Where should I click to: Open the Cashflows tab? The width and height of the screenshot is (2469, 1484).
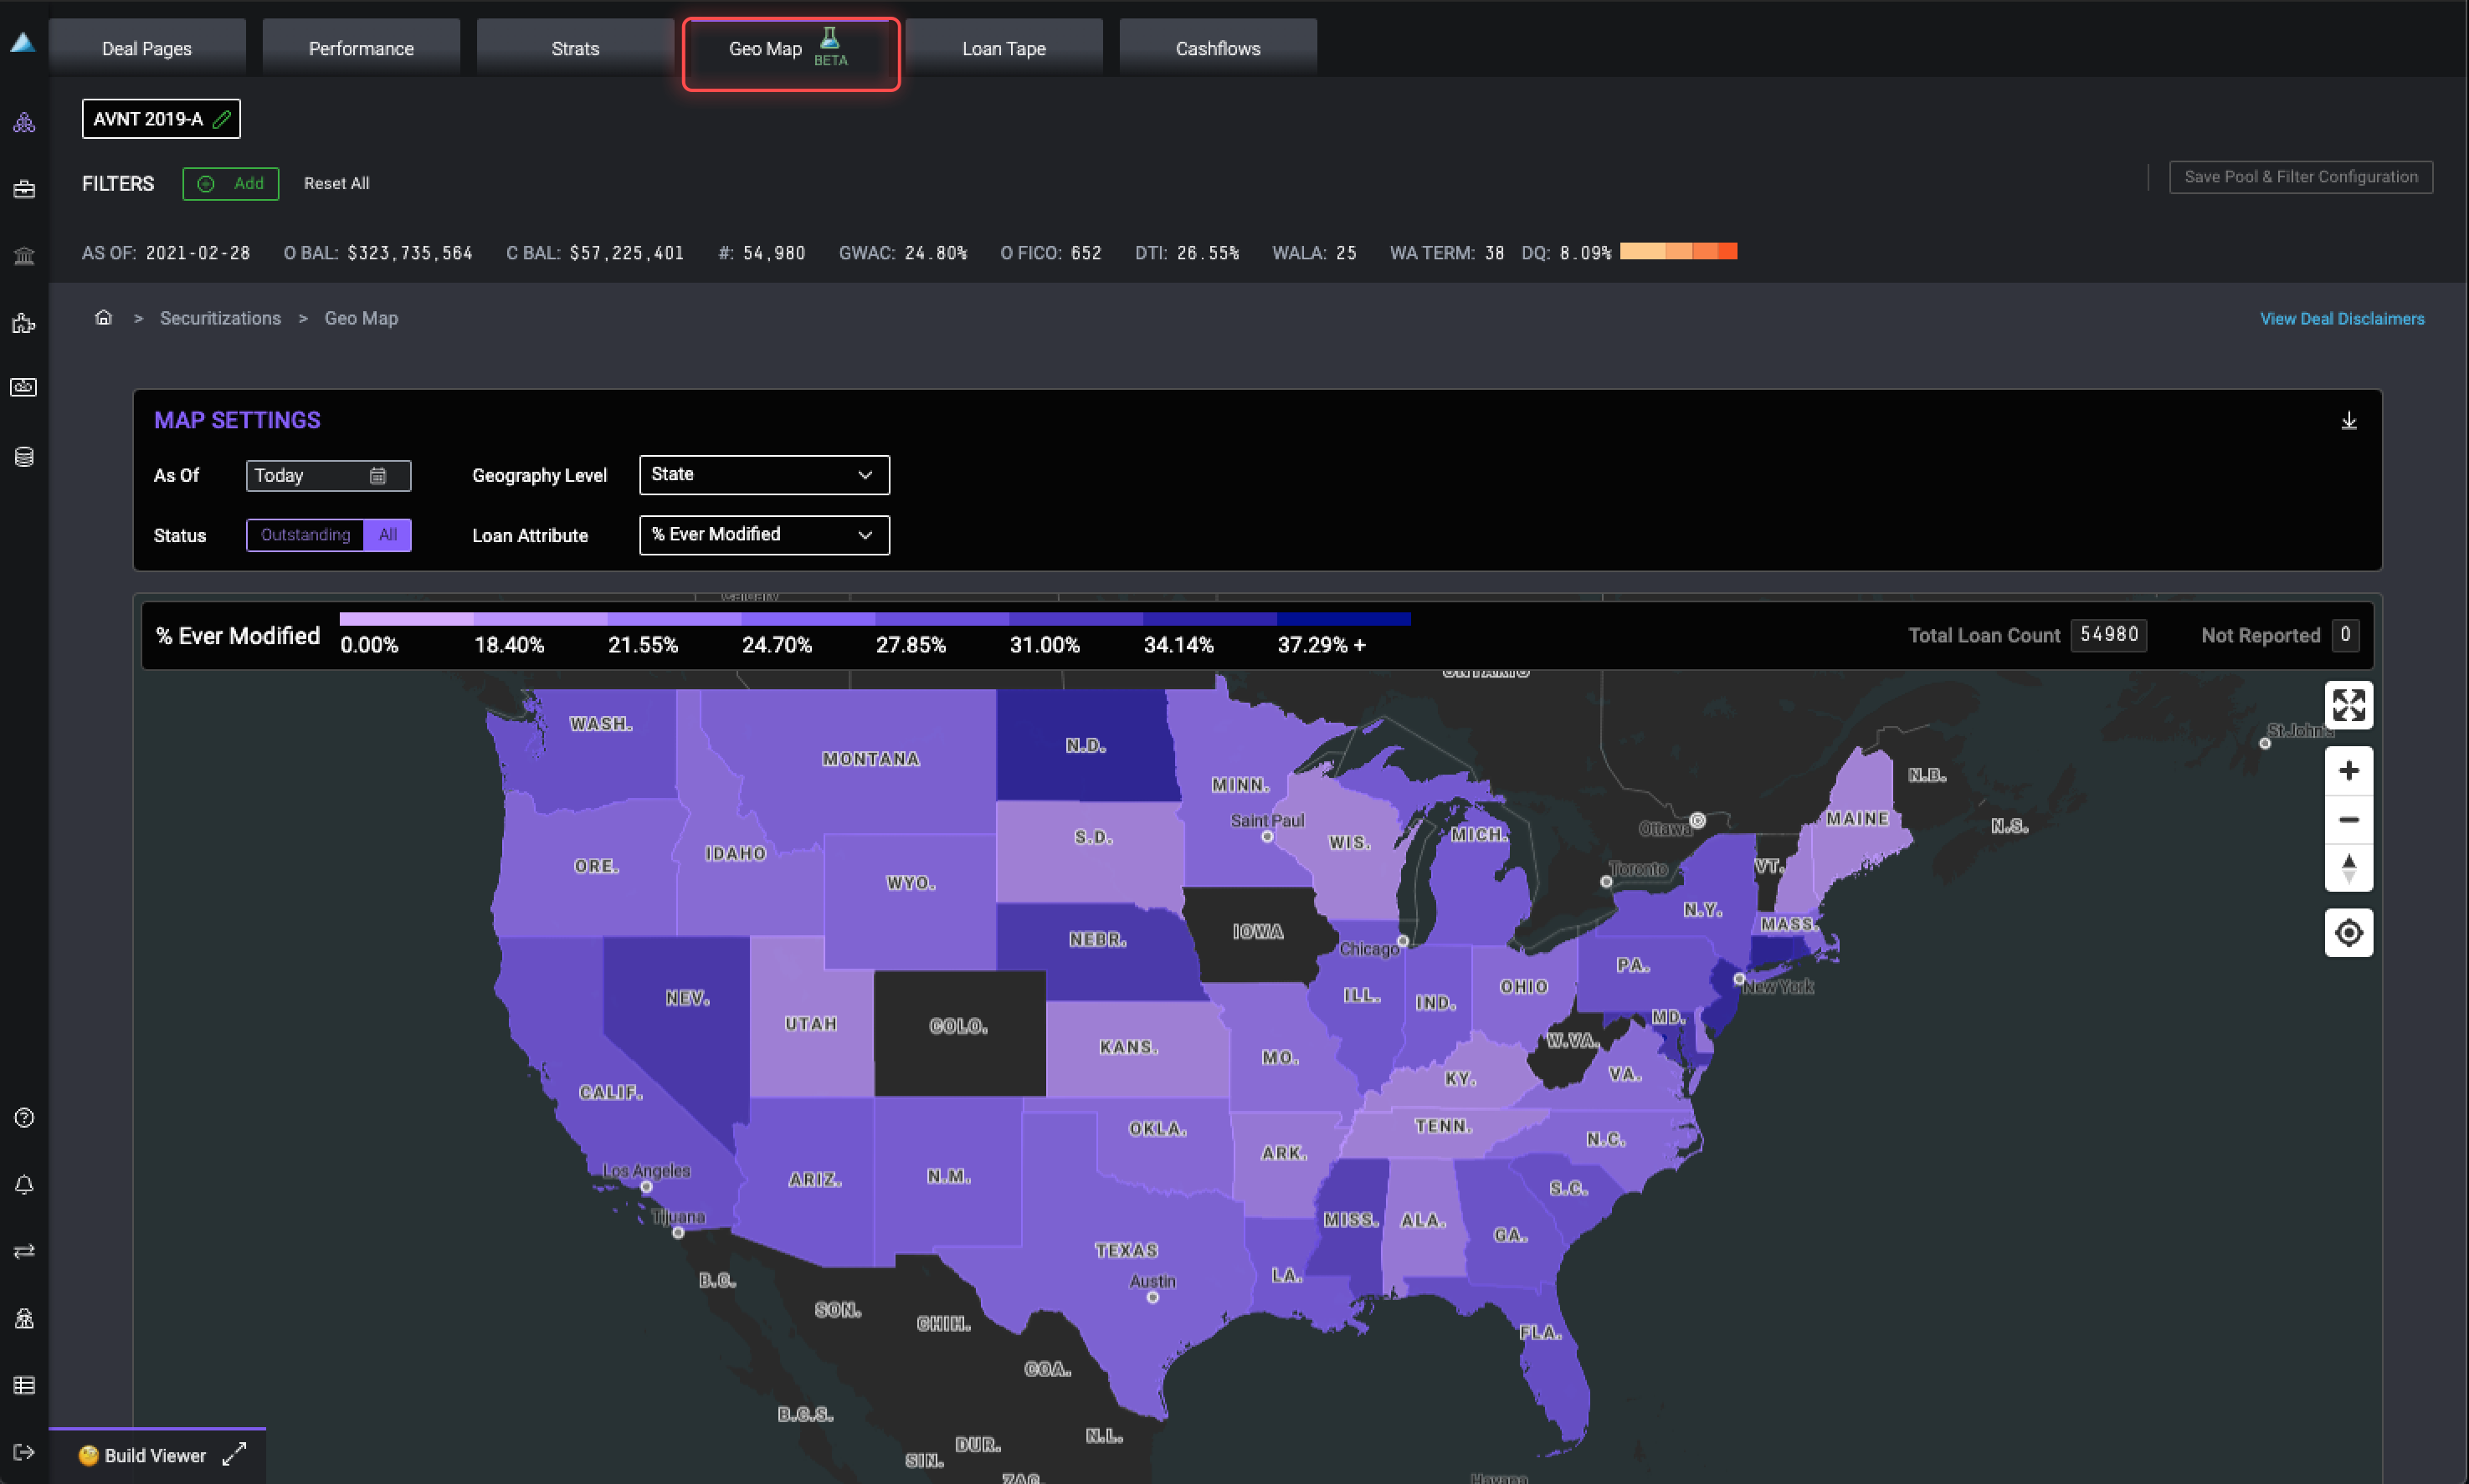coord(1218,48)
